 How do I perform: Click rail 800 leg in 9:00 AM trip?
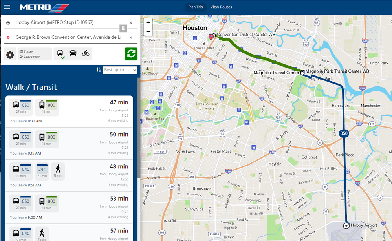pyautogui.click(x=47, y=204)
